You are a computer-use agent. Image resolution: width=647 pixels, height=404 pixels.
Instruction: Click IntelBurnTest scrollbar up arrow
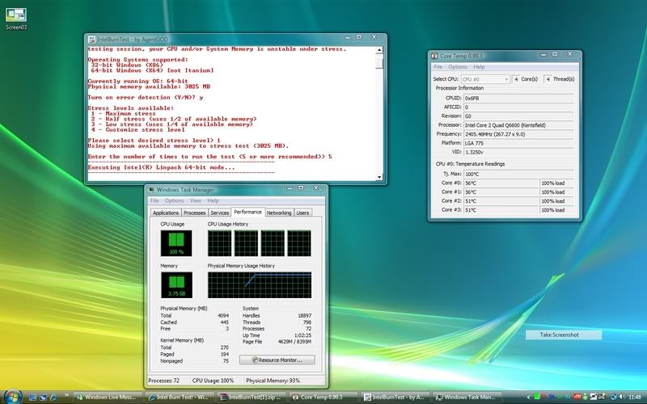(379, 50)
